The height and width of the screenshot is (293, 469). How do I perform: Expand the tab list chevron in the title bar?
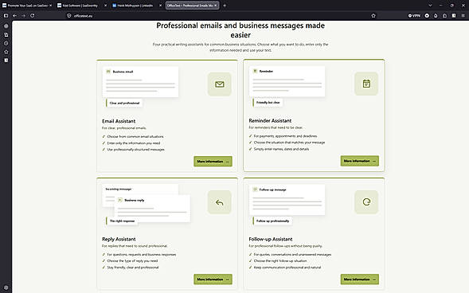tap(430, 6)
